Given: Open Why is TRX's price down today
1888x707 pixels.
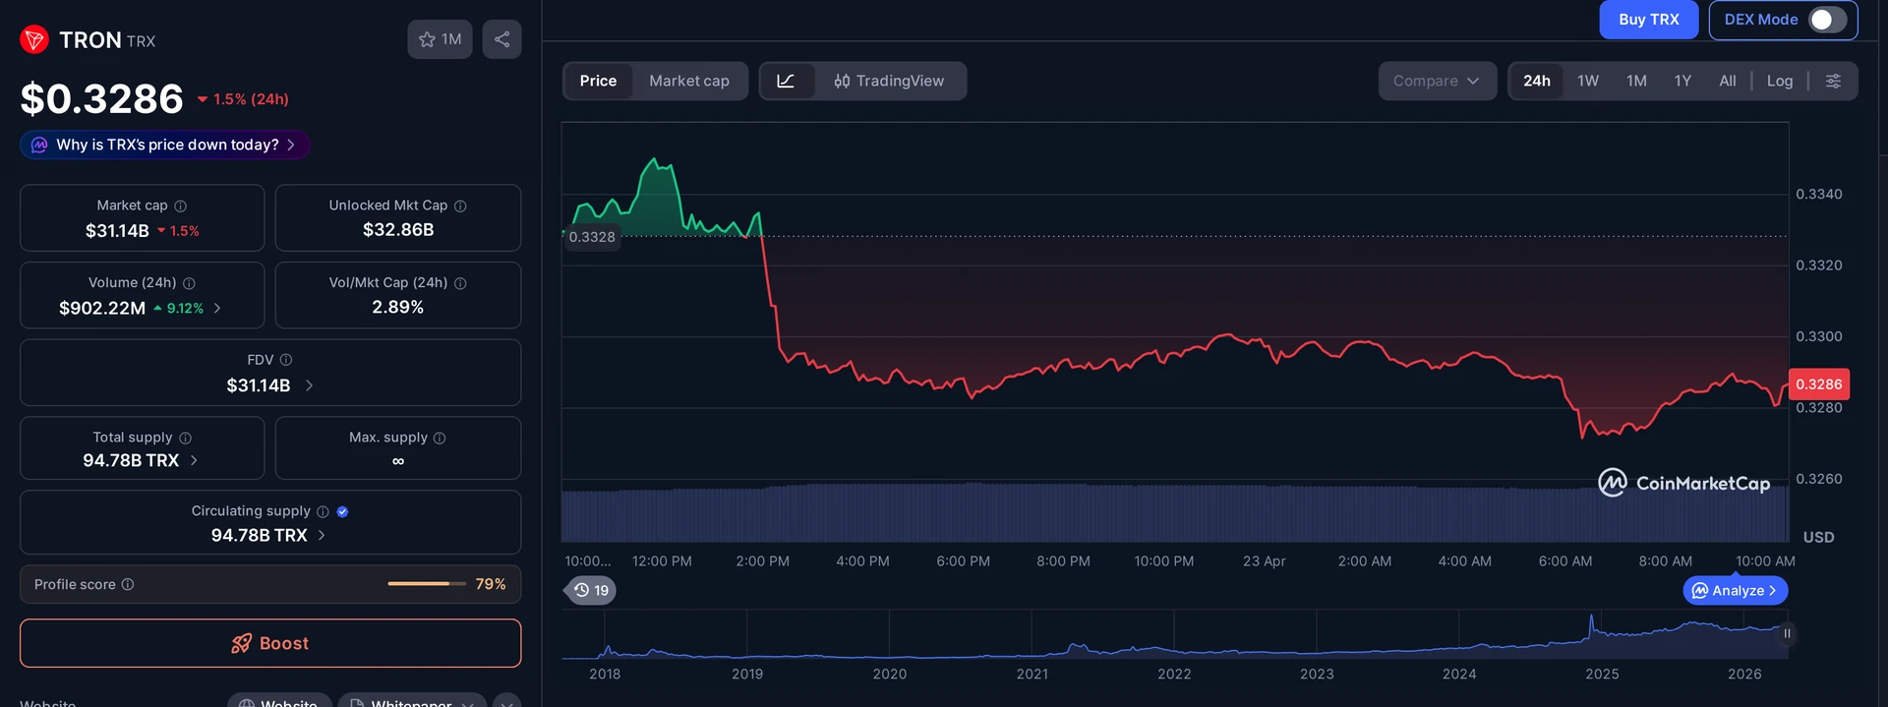Looking at the screenshot, I should (x=165, y=145).
